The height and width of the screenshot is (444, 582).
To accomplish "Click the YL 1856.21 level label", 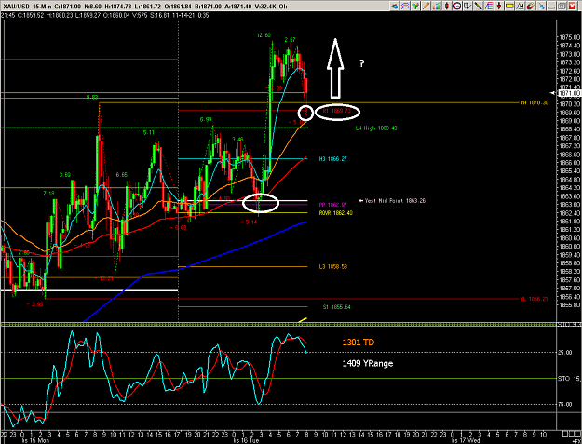I will click(535, 299).
